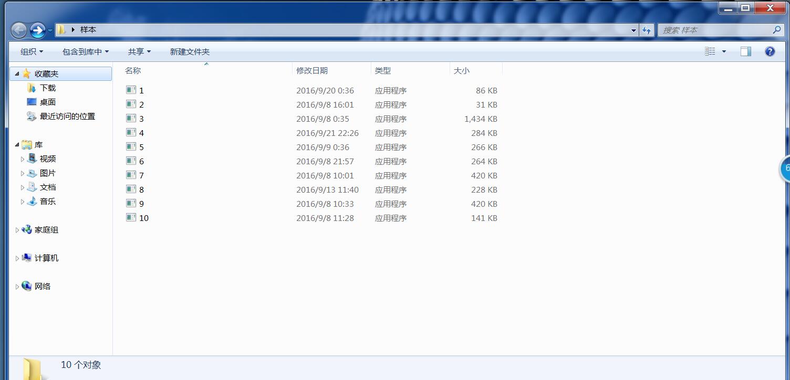Image resolution: width=790 pixels, height=380 pixels.
Task: Open the recent pages dropdown beside Forward
Action: pos(50,30)
